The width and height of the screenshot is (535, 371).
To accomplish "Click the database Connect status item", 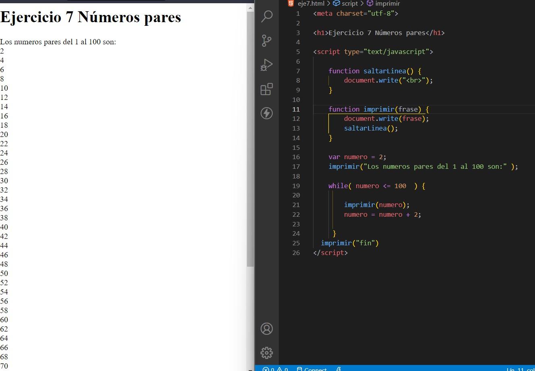I will [312, 369].
